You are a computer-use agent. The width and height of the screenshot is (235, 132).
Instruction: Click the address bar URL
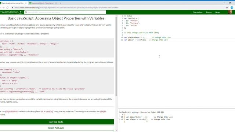pyautogui.click(x=66, y=7)
